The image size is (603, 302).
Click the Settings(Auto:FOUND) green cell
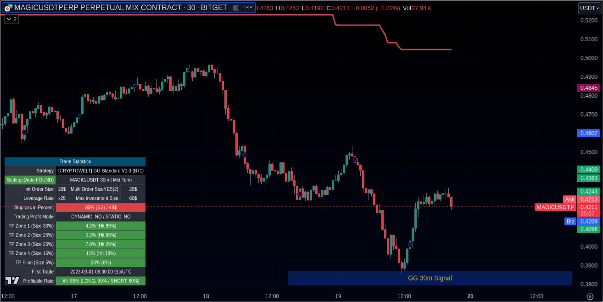[30, 180]
